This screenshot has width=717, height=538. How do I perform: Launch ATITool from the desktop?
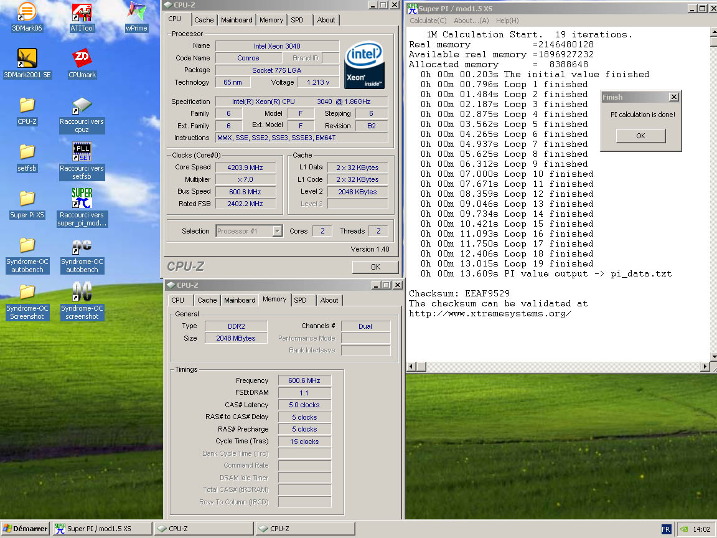tap(82, 16)
